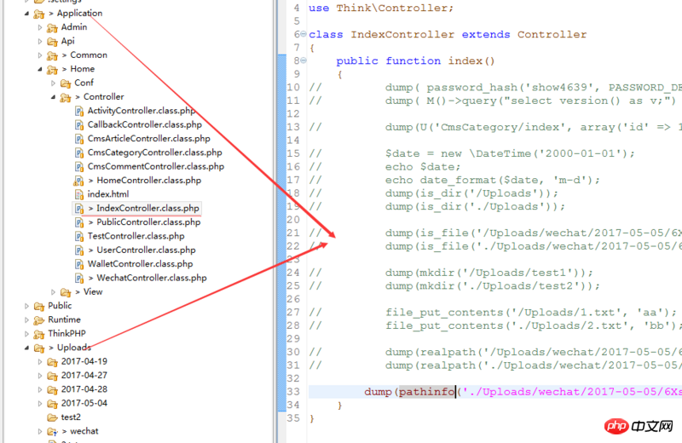Screen dimensions: 682x443
Task: Expand the Api folder arrow
Action: 40,41
